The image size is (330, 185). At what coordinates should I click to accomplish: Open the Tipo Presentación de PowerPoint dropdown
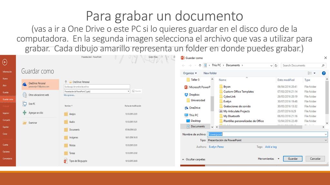[x=267, y=140]
